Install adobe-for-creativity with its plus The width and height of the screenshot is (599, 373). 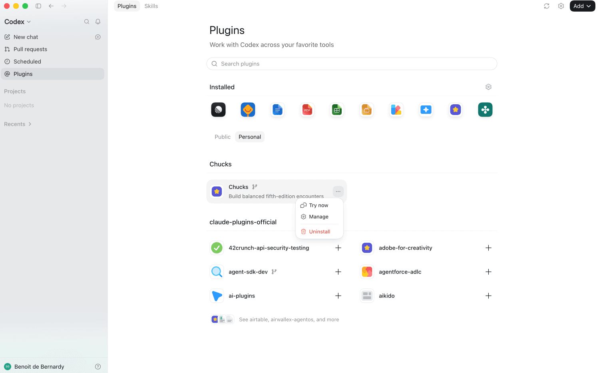[x=488, y=248]
